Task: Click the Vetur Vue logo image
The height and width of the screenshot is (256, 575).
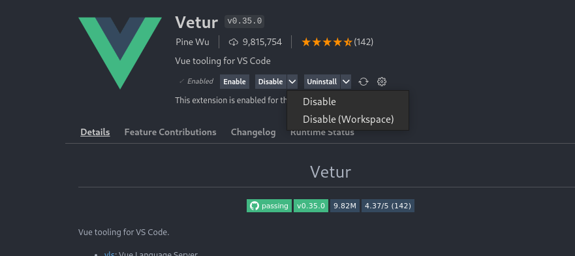Action: point(120,53)
